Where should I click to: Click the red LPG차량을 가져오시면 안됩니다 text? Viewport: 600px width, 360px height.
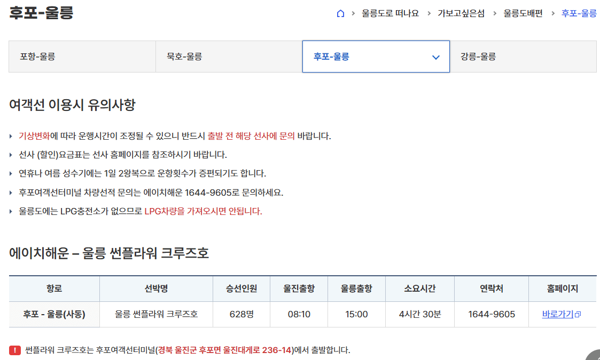point(203,211)
